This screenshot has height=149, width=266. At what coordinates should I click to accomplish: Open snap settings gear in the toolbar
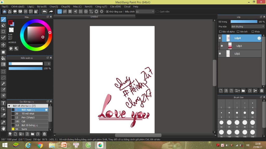(x=102, y=11)
